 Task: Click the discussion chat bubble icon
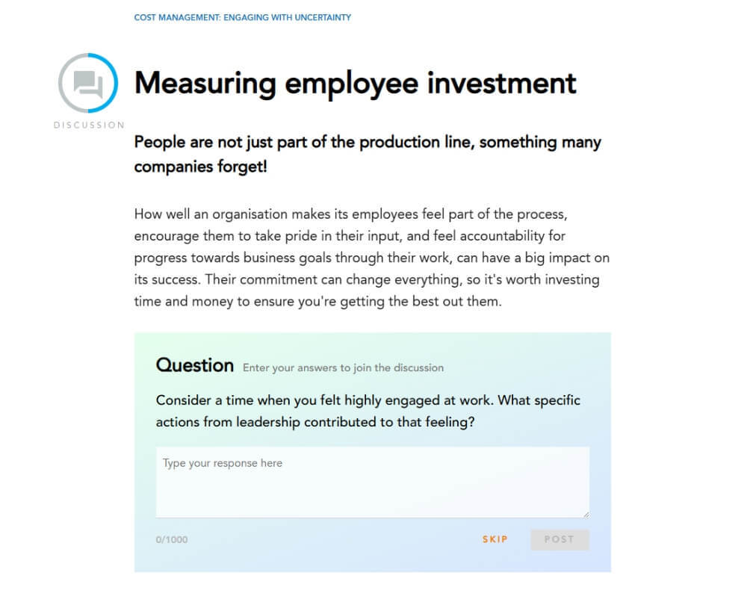(x=88, y=83)
